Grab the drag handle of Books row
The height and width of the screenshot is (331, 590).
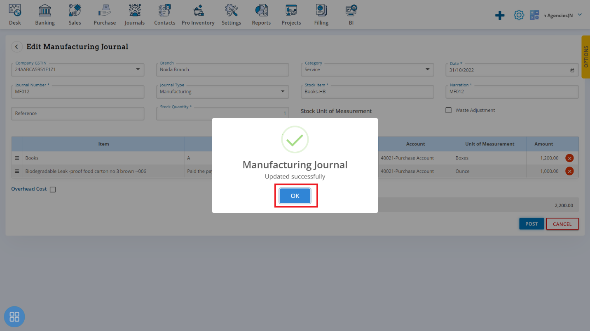pyautogui.click(x=17, y=158)
